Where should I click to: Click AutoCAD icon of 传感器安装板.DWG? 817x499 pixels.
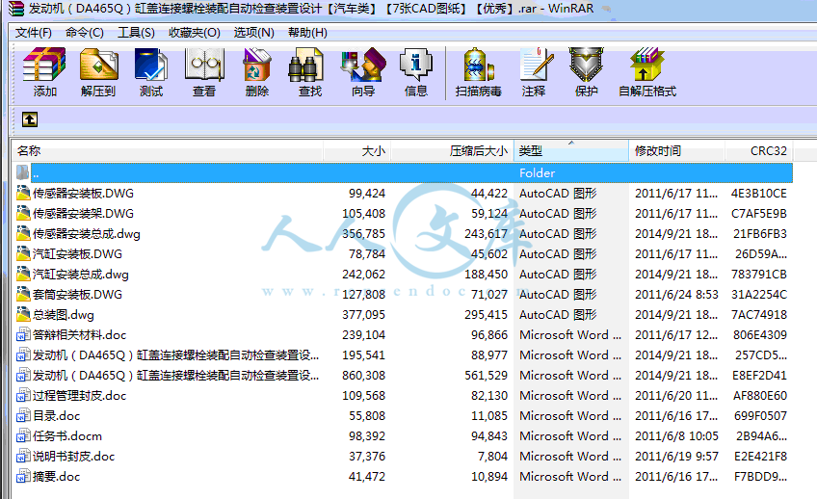23,193
